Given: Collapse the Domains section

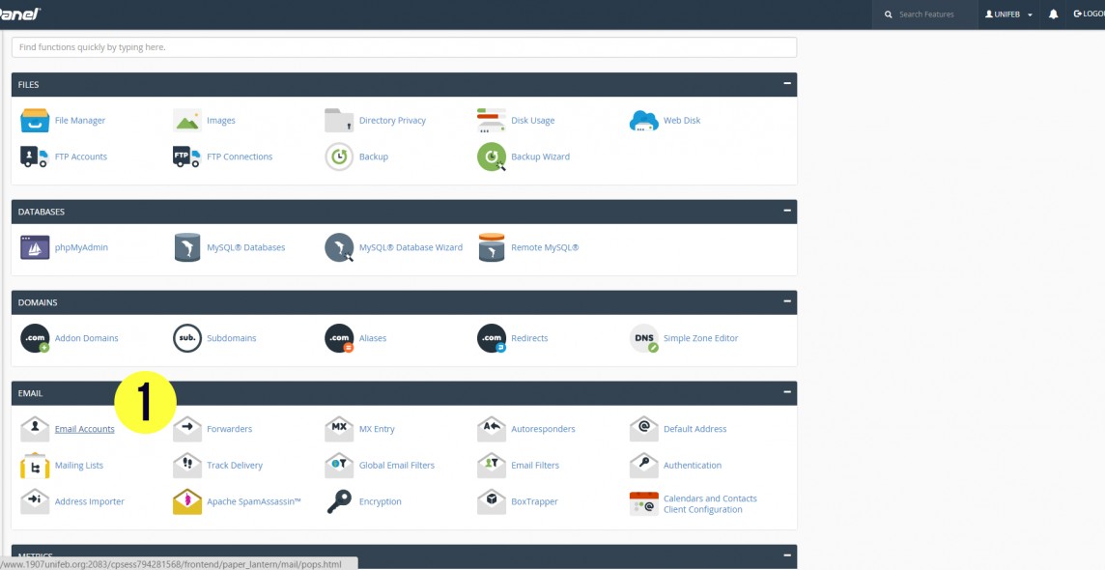Looking at the screenshot, I should (x=787, y=301).
